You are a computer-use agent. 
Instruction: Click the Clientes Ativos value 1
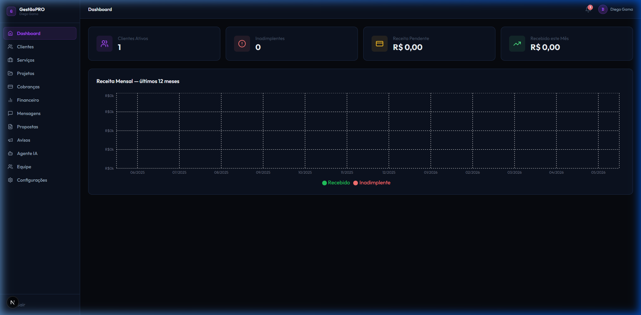(x=120, y=47)
